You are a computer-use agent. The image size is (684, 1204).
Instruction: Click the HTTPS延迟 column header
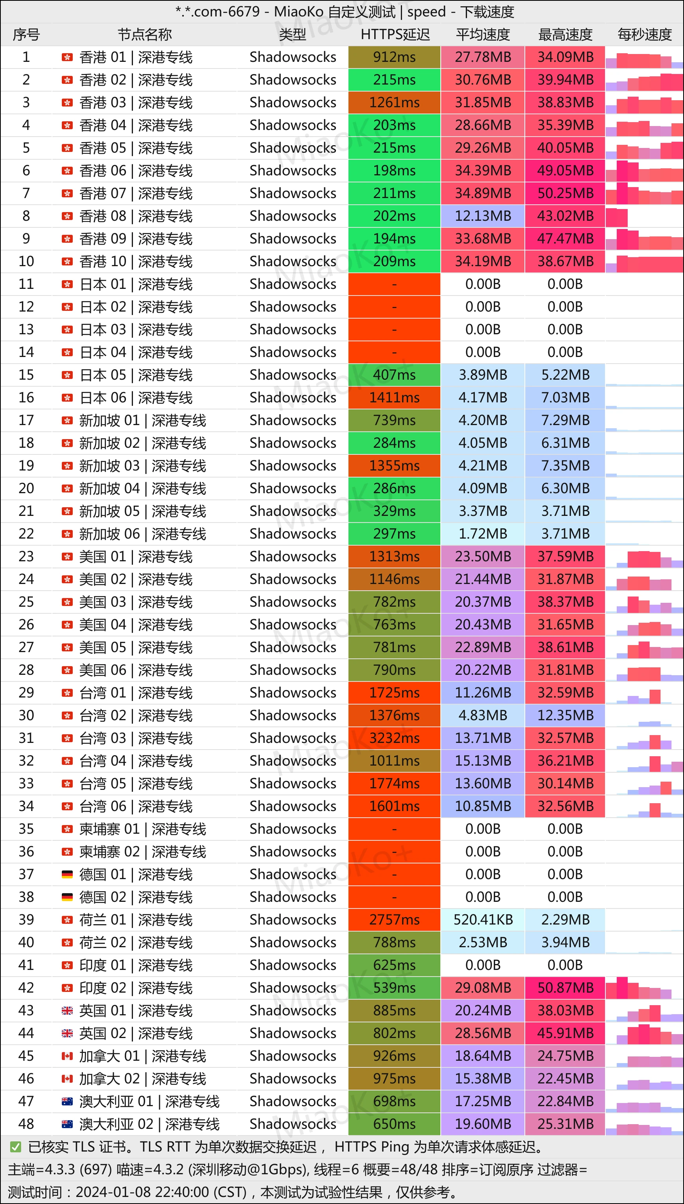point(395,34)
